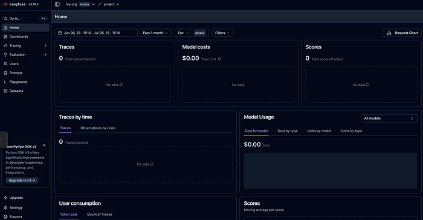Screen dimensions: 423x220
Task: Click the Go to search icon
Action: (5, 19)
